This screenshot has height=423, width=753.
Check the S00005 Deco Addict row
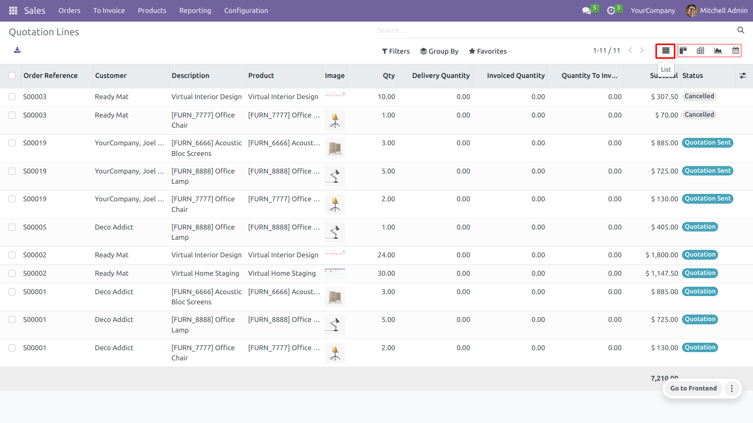pos(12,227)
